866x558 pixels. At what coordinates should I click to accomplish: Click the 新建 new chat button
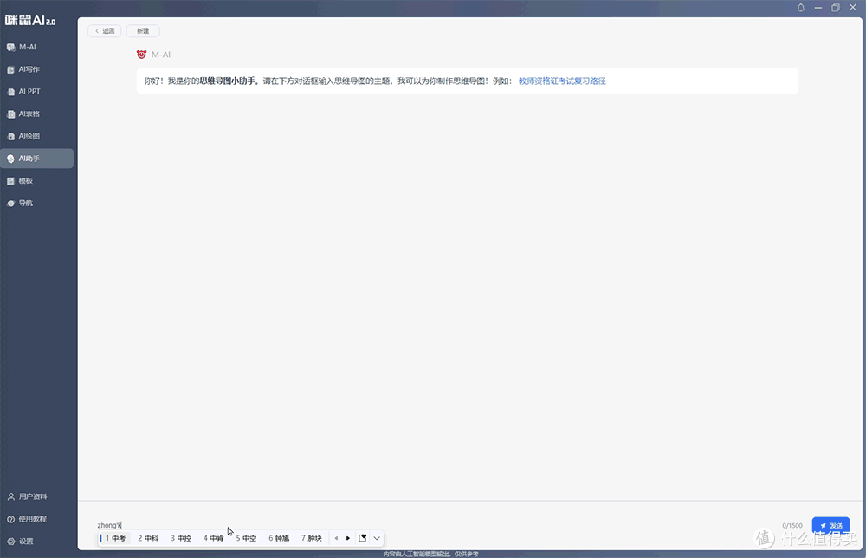click(x=143, y=31)
